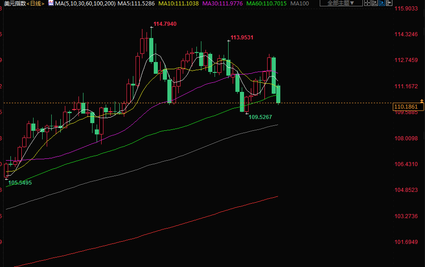This screenshot has width=425, height=267.
Task: Toggle the MA5 line label
Action: pos(136,4)
